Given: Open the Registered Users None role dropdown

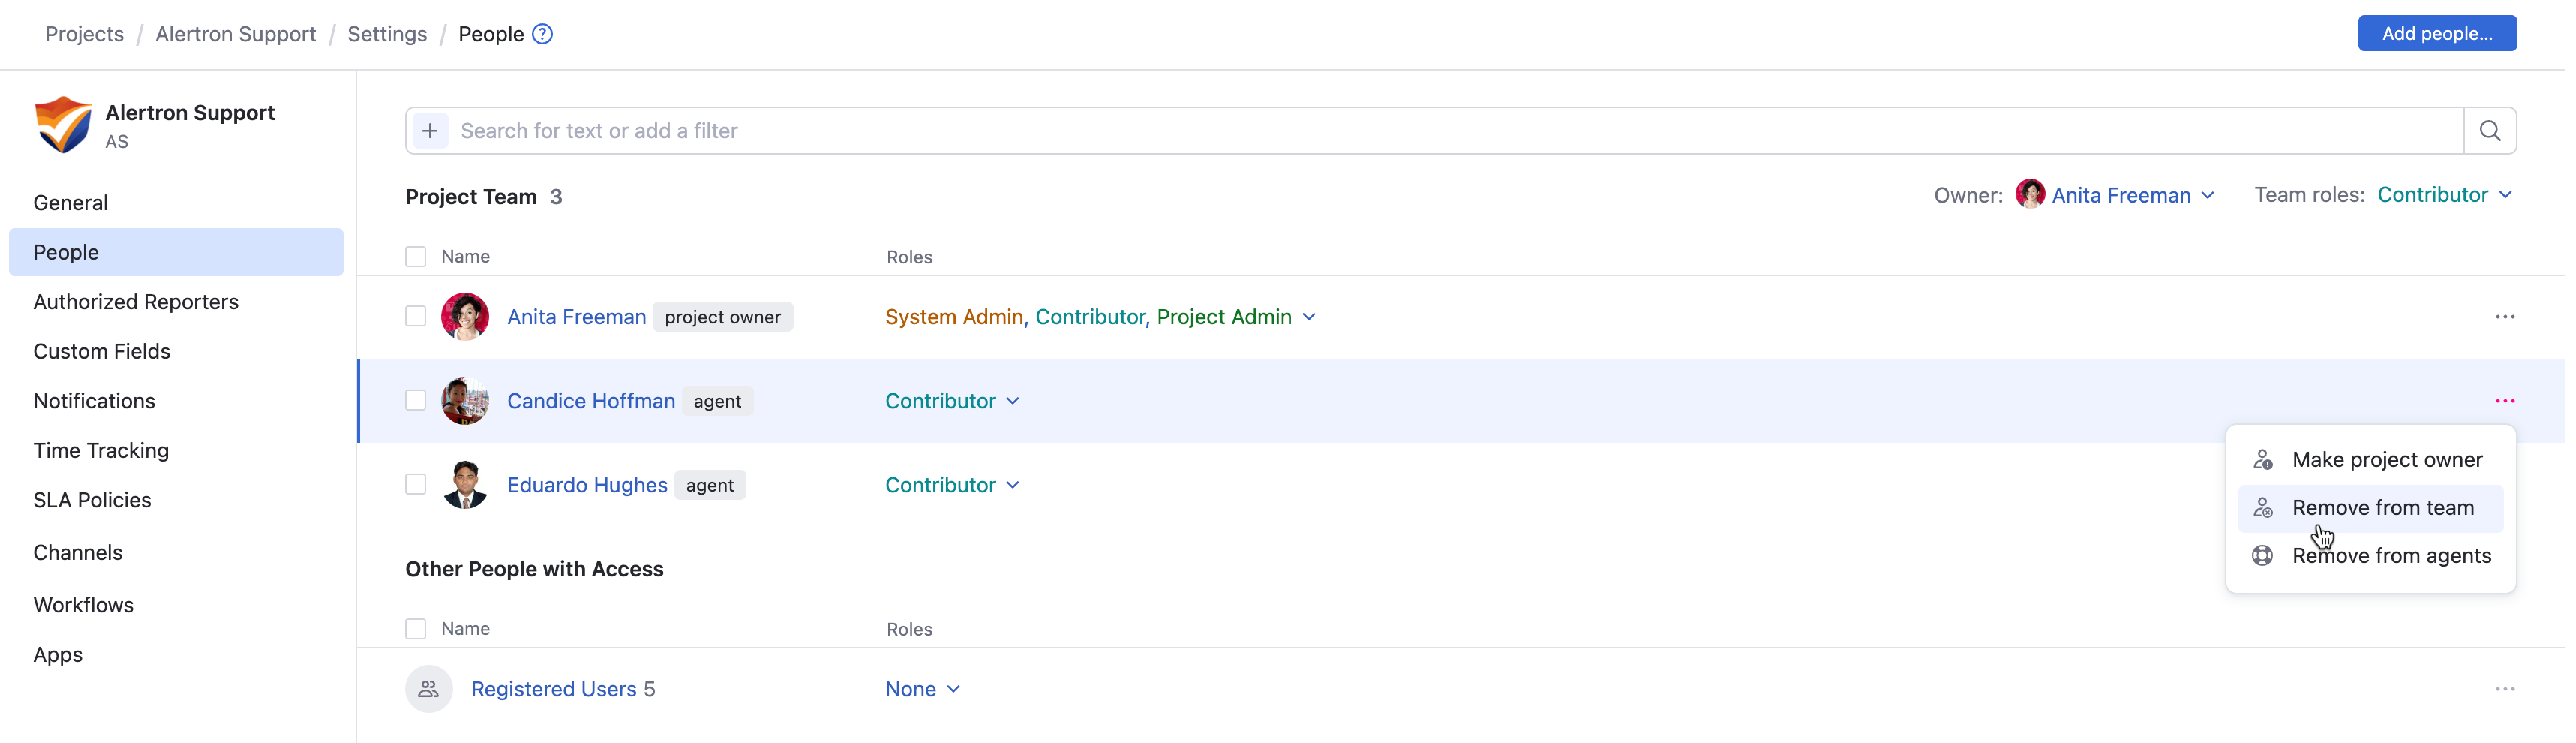Looking at the screenshot, I should 923,689.
